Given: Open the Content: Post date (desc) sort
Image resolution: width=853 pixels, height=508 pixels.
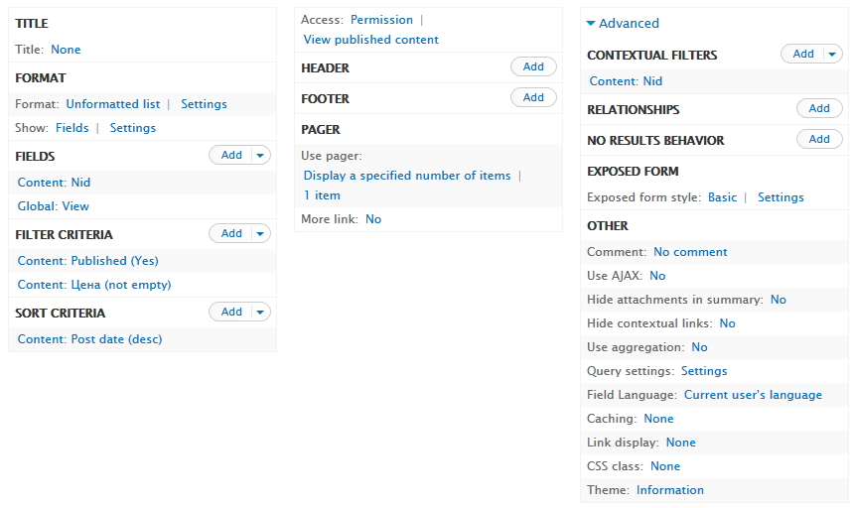Looking at the screenshot, I should 89,339.
